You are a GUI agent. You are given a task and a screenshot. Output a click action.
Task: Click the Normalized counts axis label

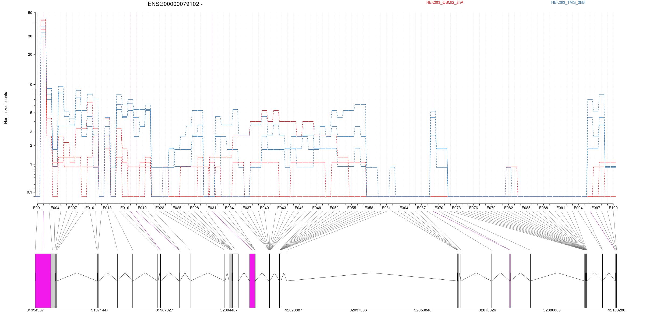pyautogui.click(x=6, y=108)
